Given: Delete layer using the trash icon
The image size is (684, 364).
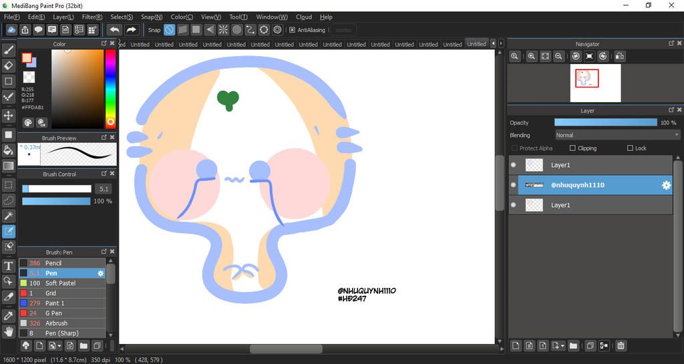Looking at the screenshot, I should click(621, 346).
